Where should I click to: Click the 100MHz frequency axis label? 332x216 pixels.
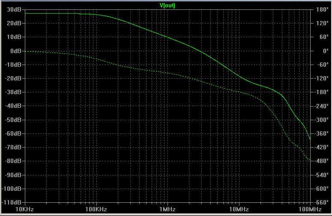click(310, 210)
